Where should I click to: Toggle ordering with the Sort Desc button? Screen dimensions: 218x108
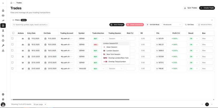pyautogui.click(x=189, y=25)
